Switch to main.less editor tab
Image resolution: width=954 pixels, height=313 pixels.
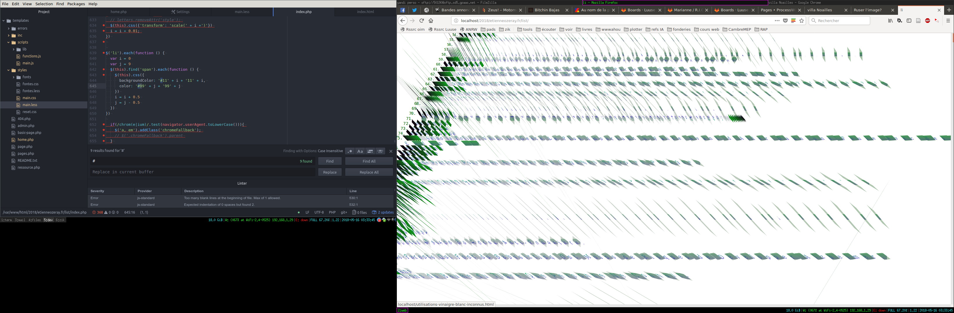coord(242,12)
